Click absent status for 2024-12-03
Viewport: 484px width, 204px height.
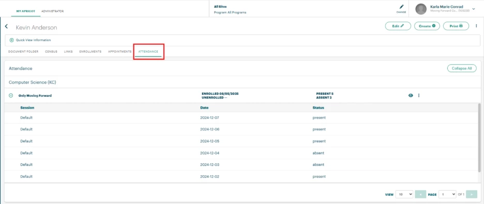pos(318,165)
